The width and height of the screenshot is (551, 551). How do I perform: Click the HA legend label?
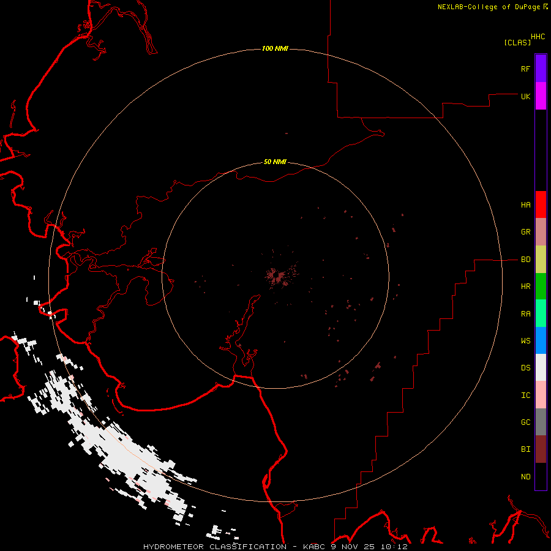[x=526, y=205]
